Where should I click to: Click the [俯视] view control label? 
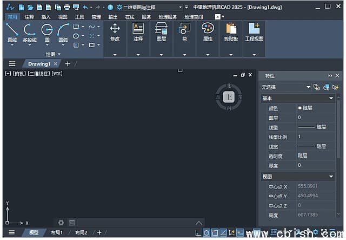click(19, 74)
